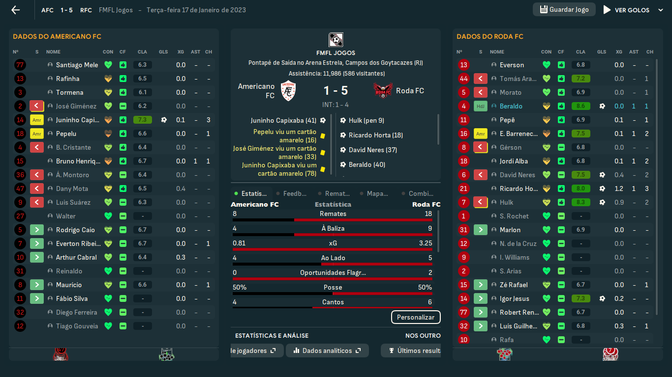Open Dados analíticos in expanded view
The height and width of the screenshot is (377, 672).
coord(358,350)
